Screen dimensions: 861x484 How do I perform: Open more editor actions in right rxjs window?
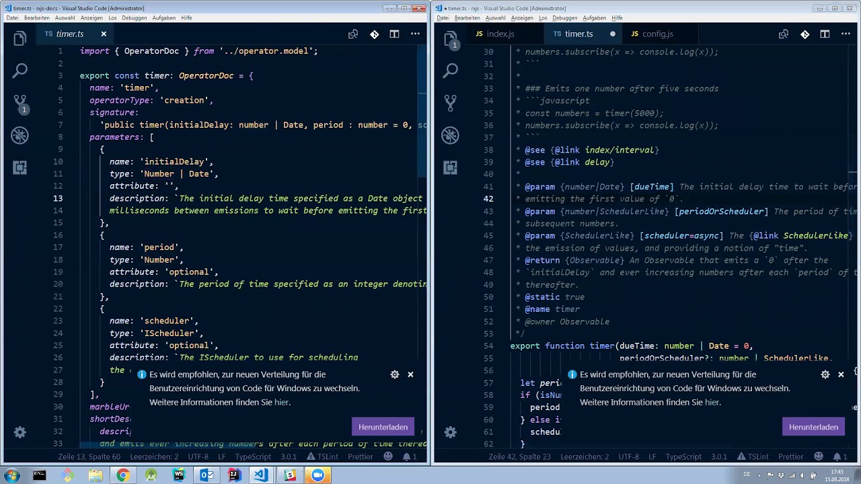click(846, 34)
